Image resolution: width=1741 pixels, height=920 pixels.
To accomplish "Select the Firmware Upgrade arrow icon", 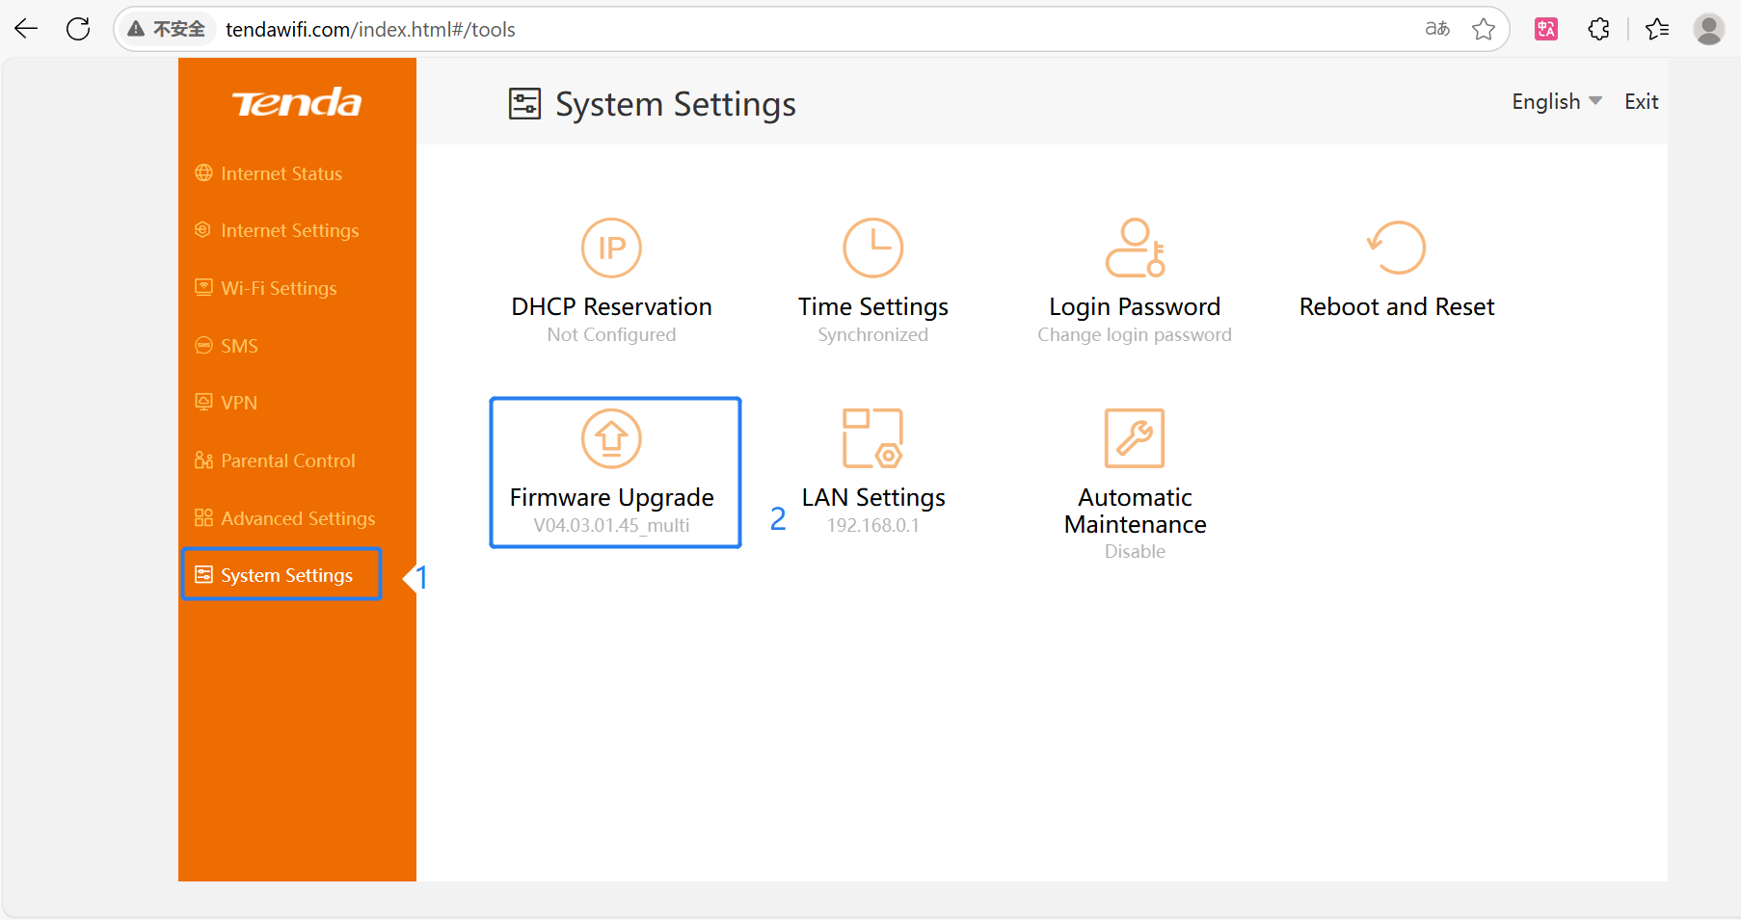I will [x=611, y=438].
